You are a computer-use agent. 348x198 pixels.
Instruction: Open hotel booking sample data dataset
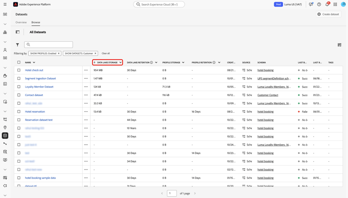click(x=40, y=178)
